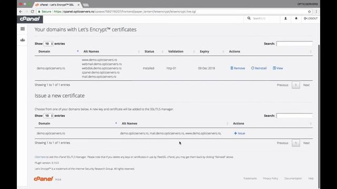Open the Help footer link

pyautogui.click(x=311, y=178)
